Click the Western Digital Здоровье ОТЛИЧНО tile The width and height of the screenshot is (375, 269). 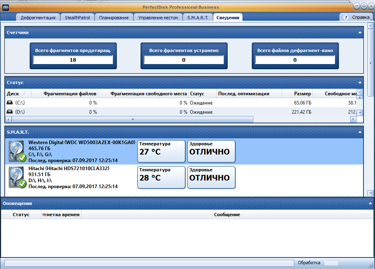click(211, 151)
